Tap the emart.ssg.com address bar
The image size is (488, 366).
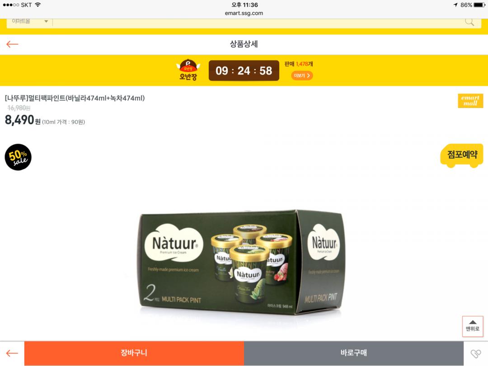[x=244, y=13]
